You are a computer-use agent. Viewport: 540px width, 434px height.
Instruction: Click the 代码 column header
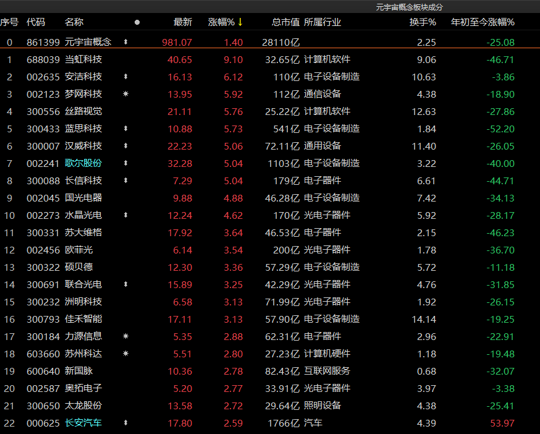click(36, 22)
